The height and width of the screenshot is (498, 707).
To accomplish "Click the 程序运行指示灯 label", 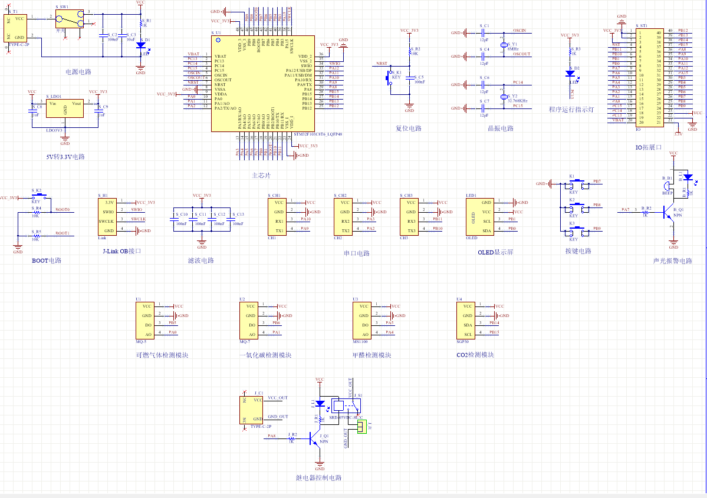I will pyautogui.click(x=571, y=110).
